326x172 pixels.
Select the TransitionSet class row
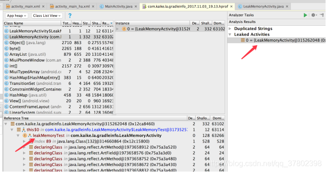click(x=59, y=83)
